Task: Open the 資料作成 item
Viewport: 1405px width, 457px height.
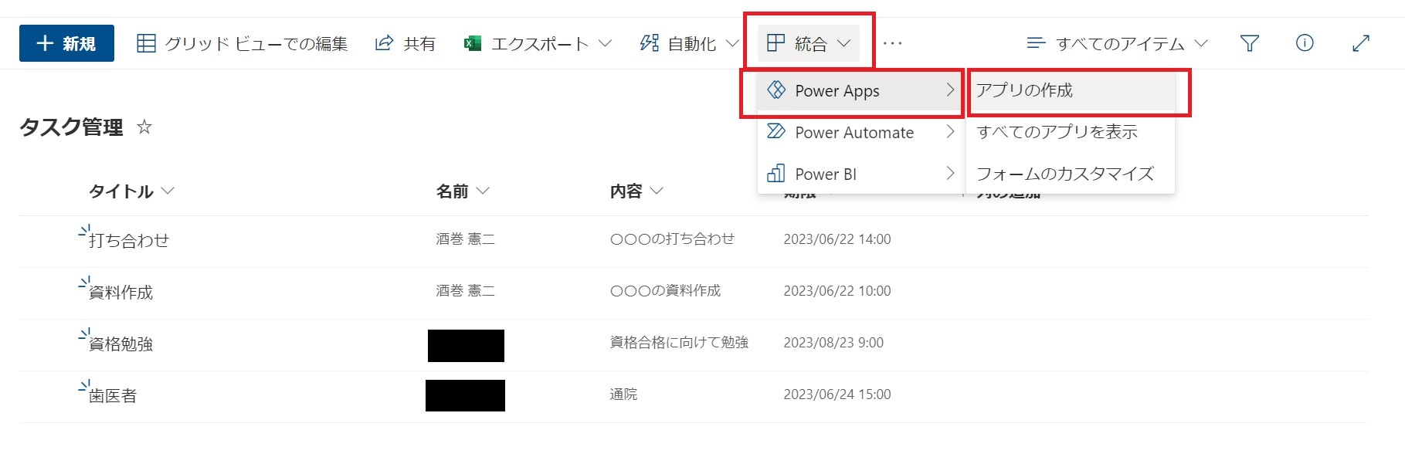Action: [x=120, y=292]
